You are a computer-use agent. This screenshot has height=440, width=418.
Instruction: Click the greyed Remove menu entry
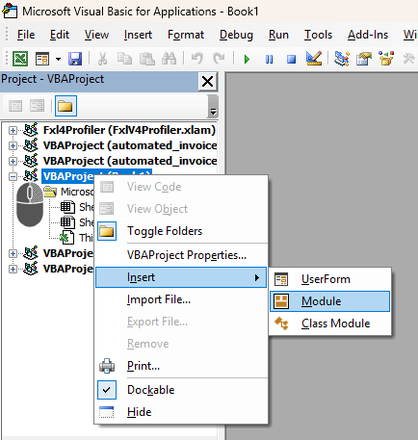181,344
